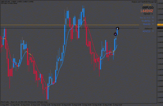
Task: Click the large GBPUSD symbol label
Action: tap(148, 8)
